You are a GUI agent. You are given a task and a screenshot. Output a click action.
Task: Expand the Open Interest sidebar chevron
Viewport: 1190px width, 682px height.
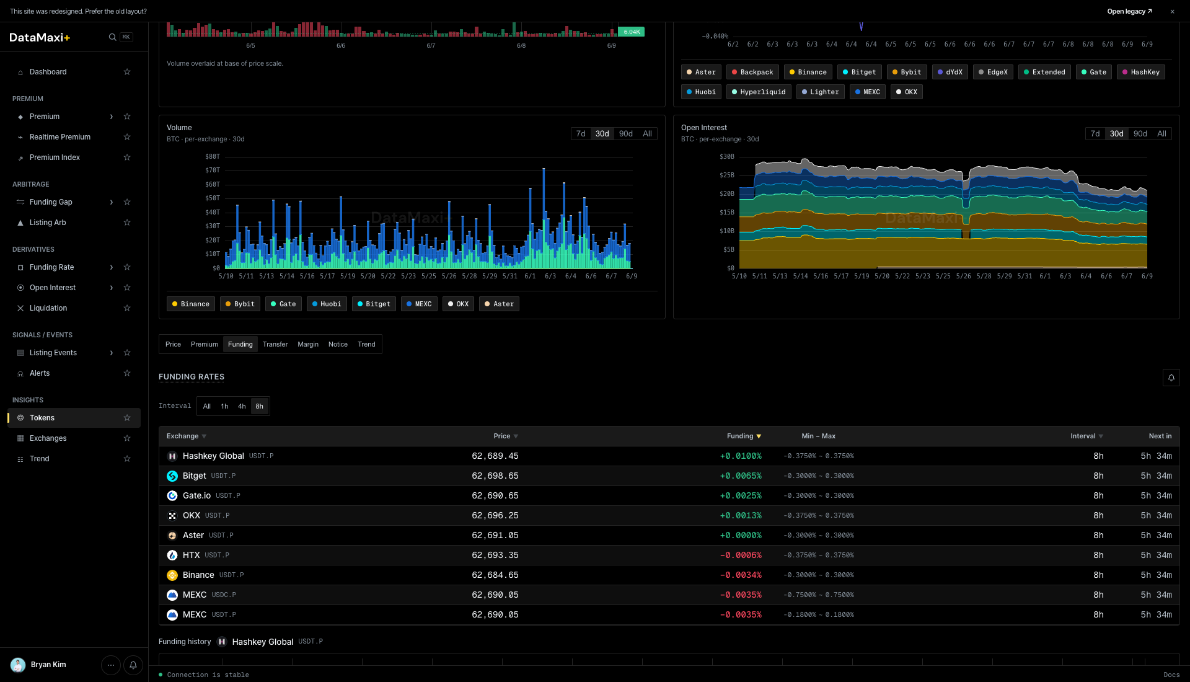tap(112, 288)
